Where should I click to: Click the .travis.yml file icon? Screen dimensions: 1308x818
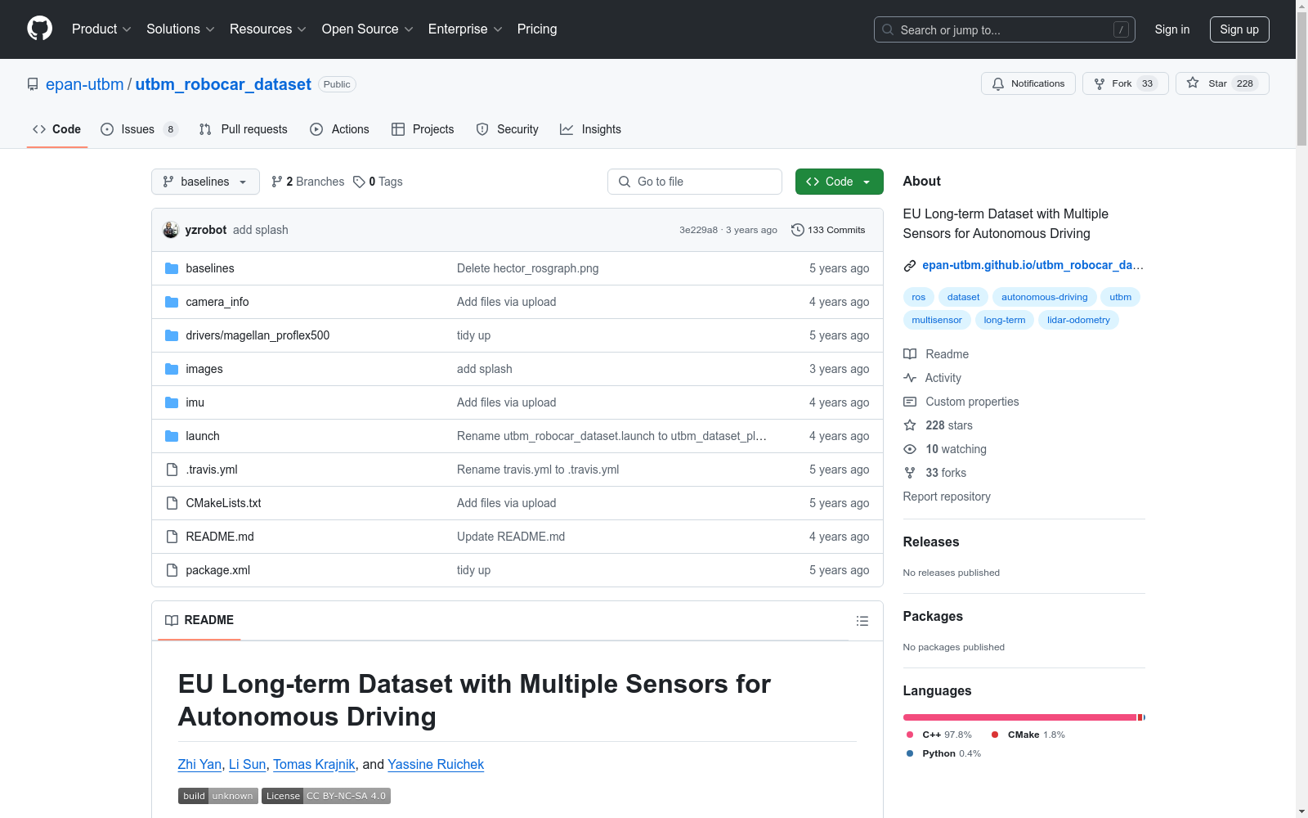point(172,470)
